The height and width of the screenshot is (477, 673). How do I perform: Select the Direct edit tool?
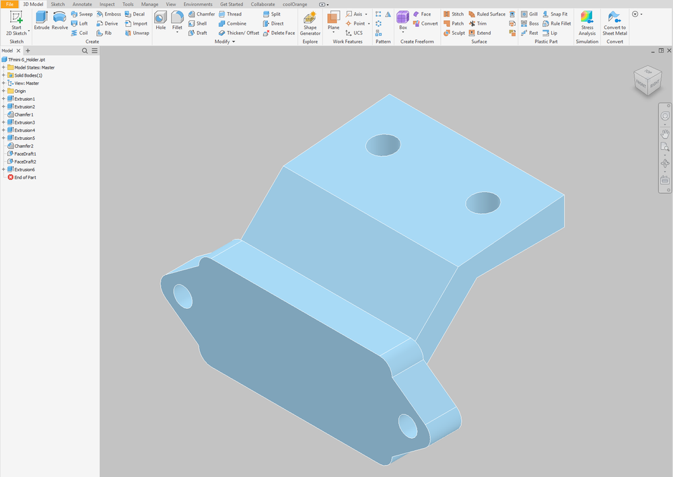(x=273, y=24)
